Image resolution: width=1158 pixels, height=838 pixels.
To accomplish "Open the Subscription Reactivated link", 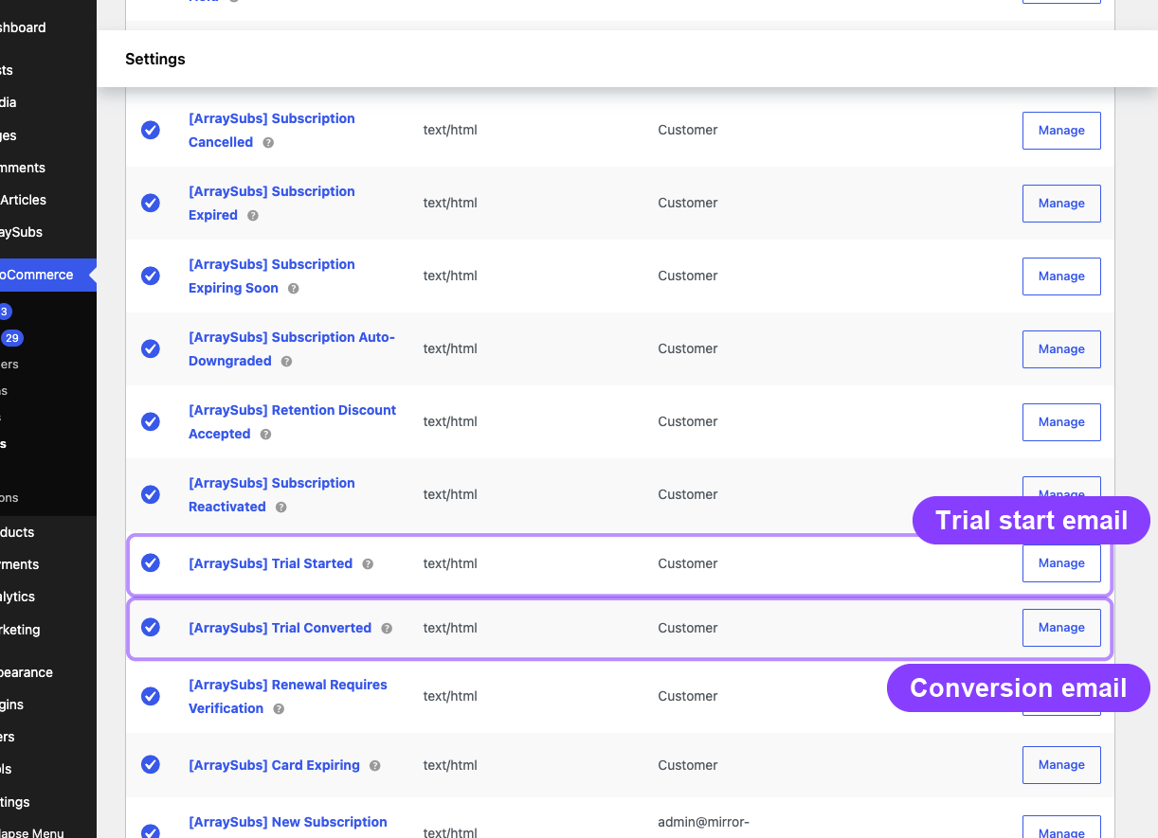I will [271, 495].
